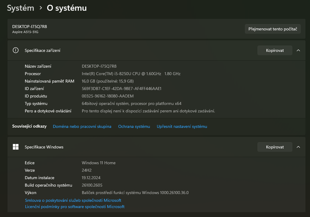Click the Windows logo icon
This screenshot has height=217, width=310.
16,147
